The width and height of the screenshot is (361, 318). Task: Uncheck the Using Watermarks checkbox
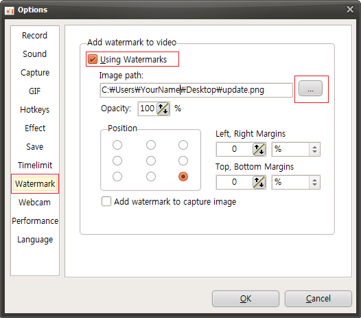(x=93, y=59)
